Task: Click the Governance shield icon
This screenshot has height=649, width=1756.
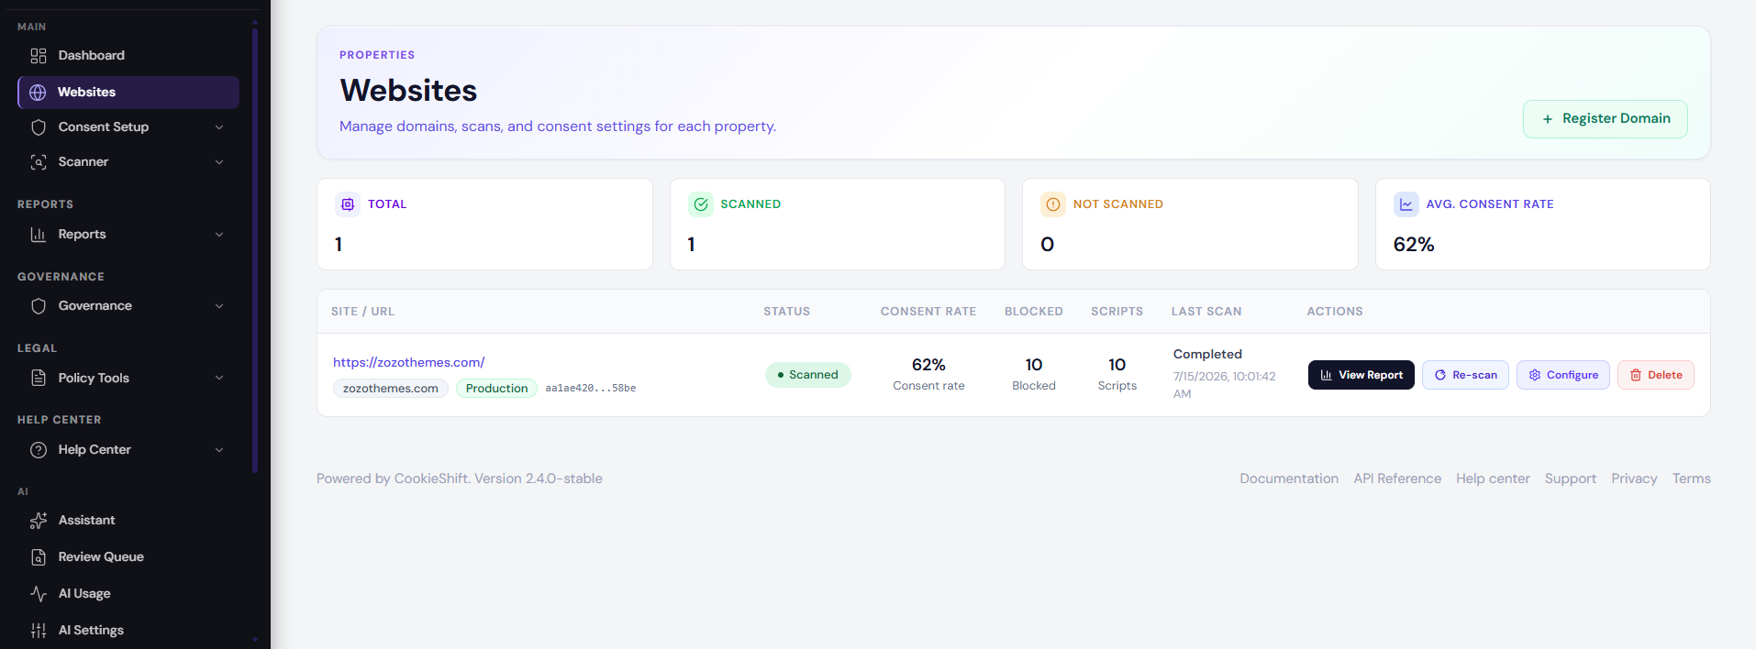Action: point(39,306)
